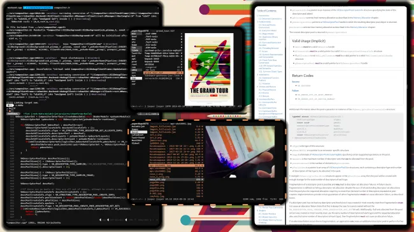Expand '3. Initialization' contents section
Image resolution: width=414 pixels, height=232 pixels.
pyautogui.click(x=263, y=75)
